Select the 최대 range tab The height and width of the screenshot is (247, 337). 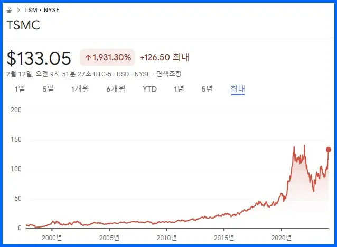tap(238, 88)
